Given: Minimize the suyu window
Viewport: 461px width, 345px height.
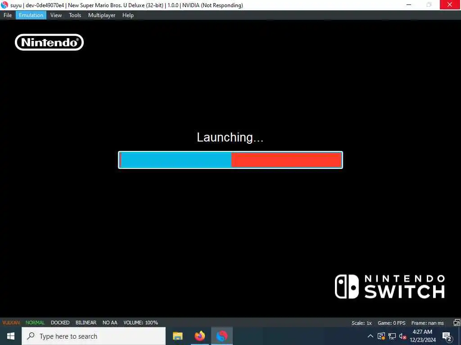Looking at the screenshot, I should tap(409, 5).
